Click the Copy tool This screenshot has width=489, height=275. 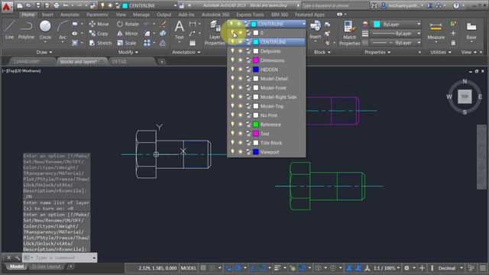tap(99, 34)
